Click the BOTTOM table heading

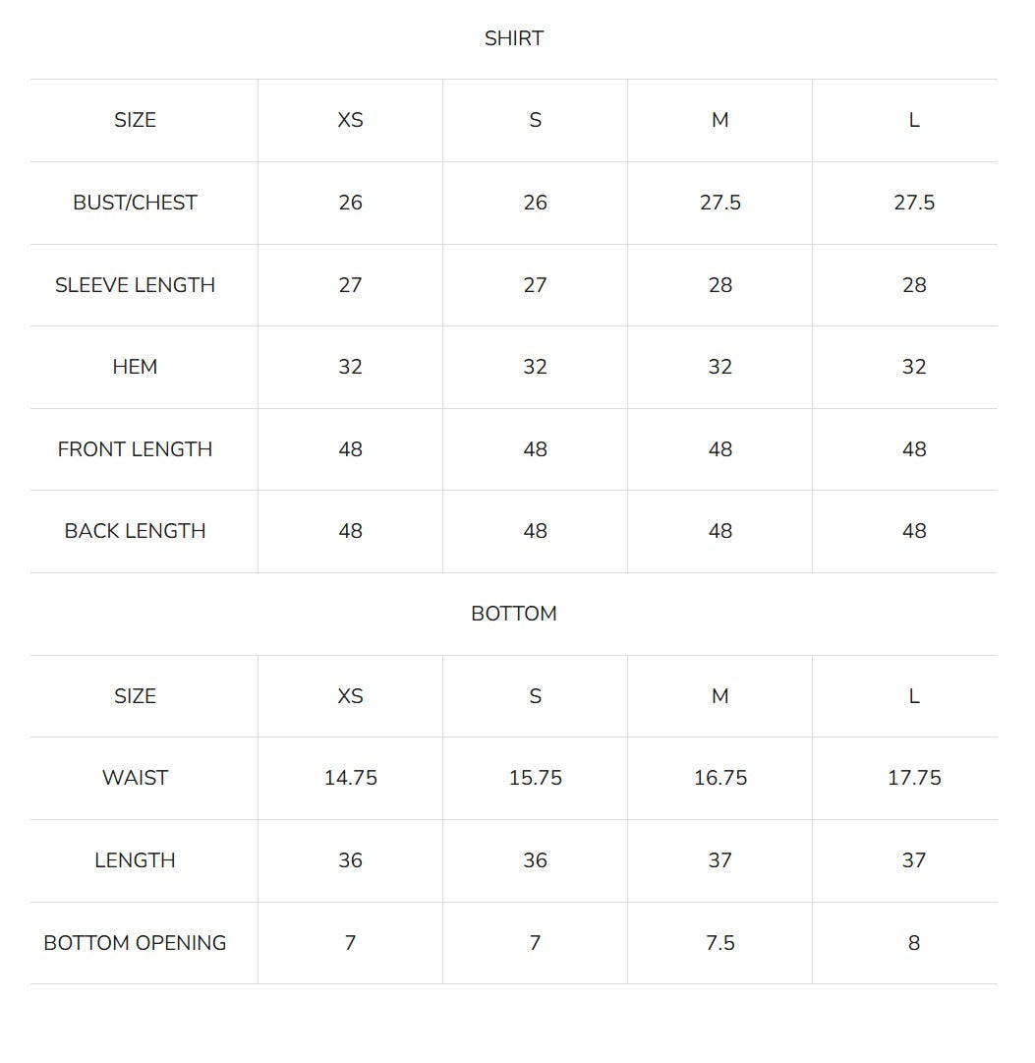pos(514,614)
